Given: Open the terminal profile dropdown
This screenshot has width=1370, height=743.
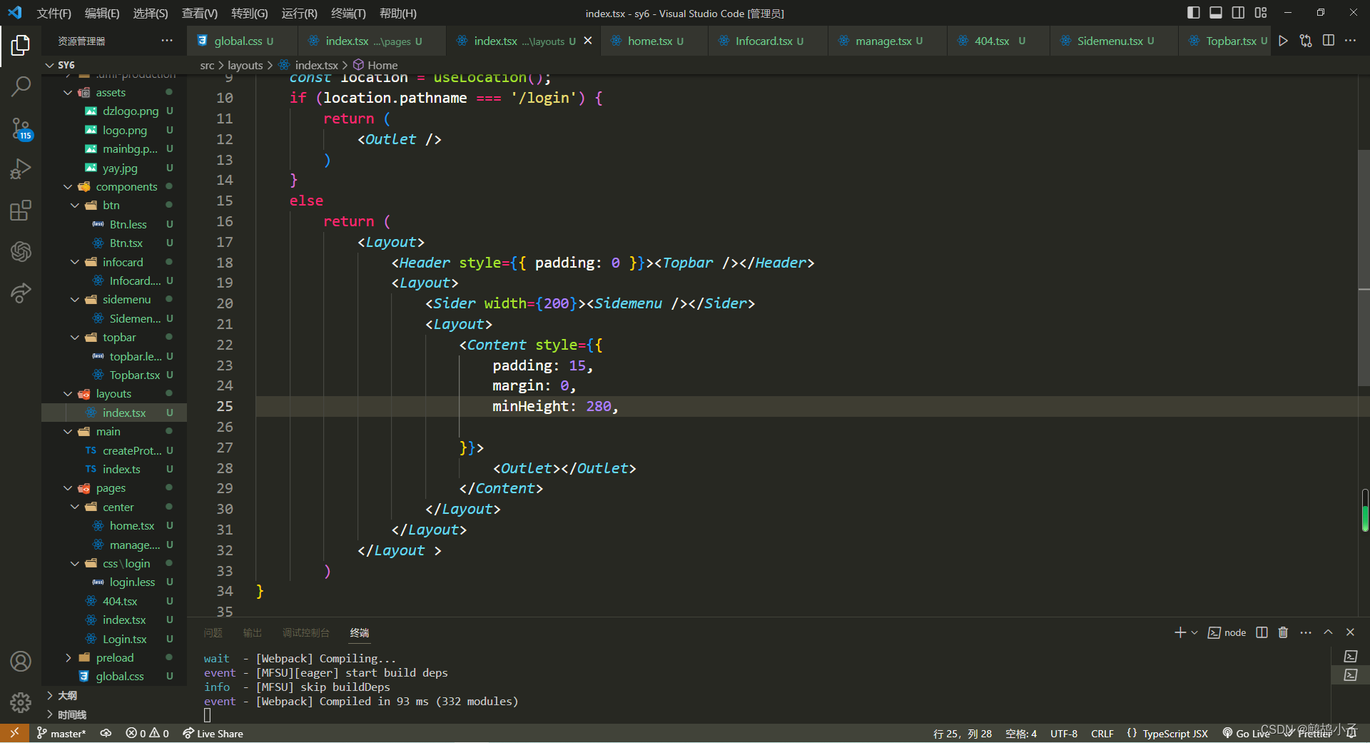Looking at the screenshot, I should pyautogui.click(x=1193, y=632).
